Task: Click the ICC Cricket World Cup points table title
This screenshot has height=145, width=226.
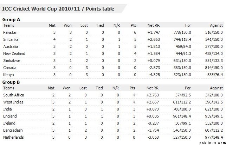Action: (x=58, y=8)
